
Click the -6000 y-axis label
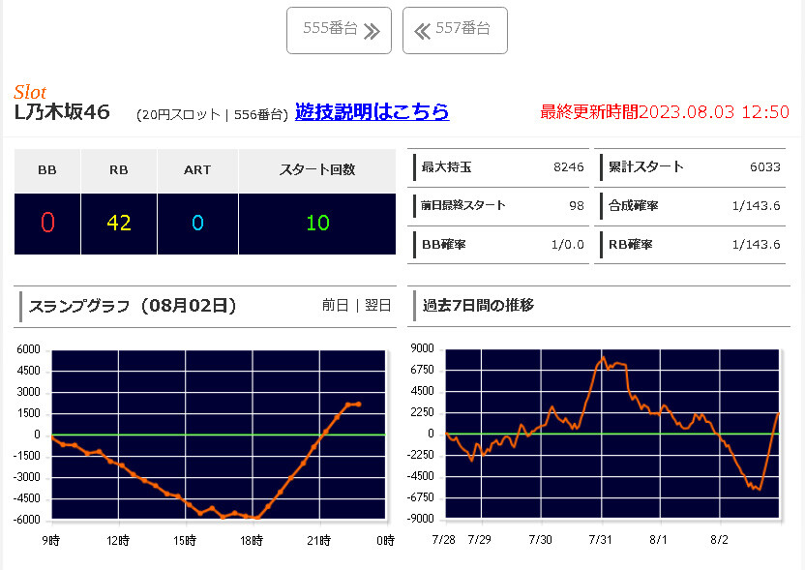click(x=26, y=520)
